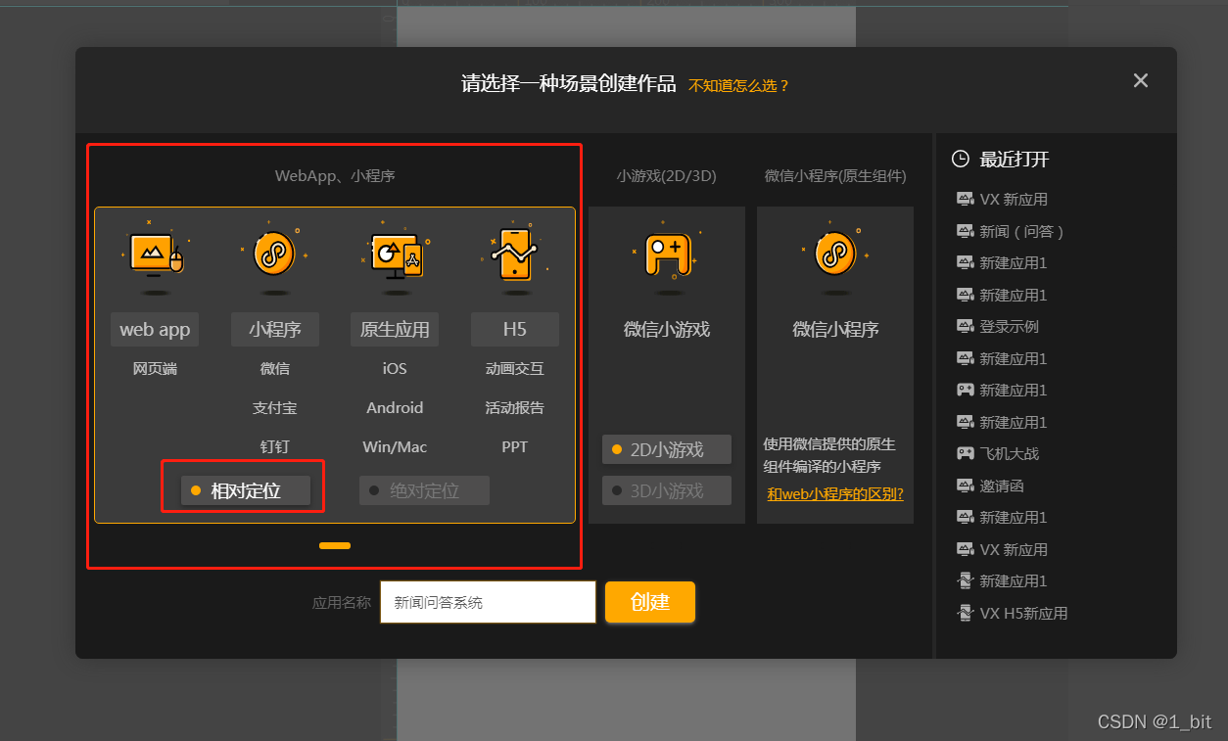Click the 最近打开 heading text

(1015, 159)
